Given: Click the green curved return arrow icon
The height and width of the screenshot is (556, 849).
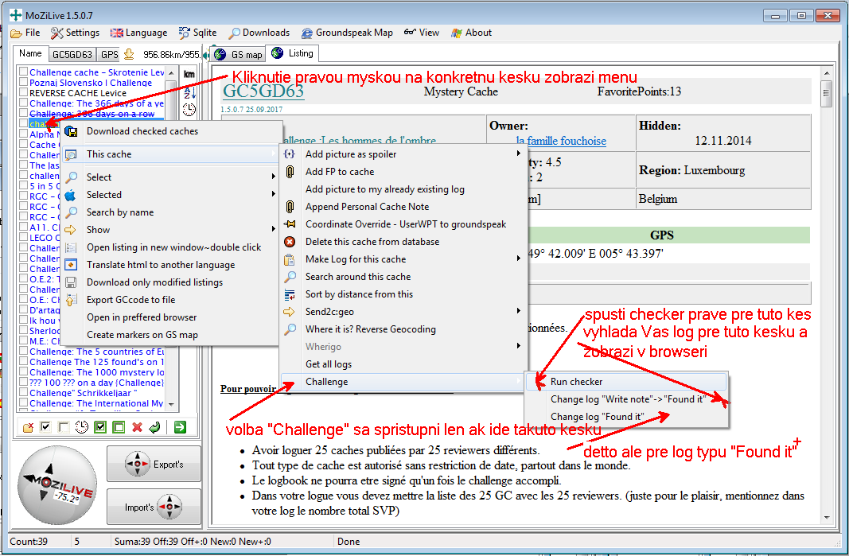Looking at the screenshot, I should [155, 427].
